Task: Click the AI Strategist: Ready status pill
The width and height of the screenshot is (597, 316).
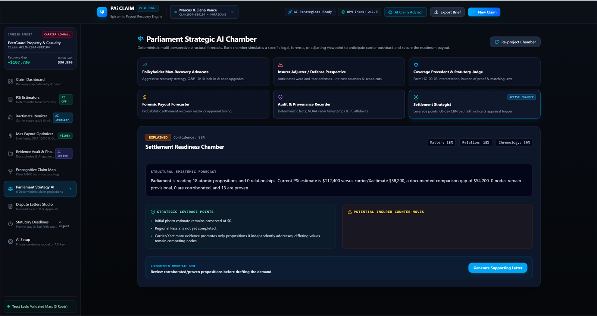Action: point(310,12)
